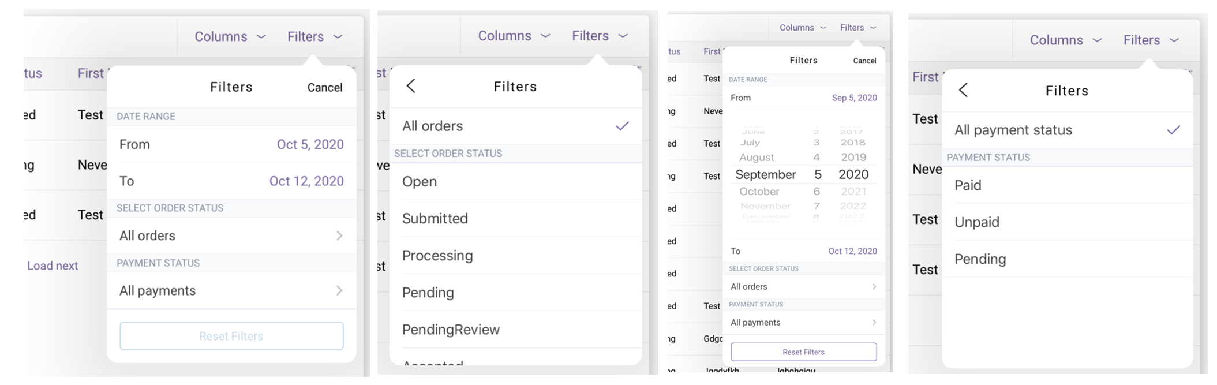Choose the Open order status
Screen dimensions: 1217x385
pyautogui.click(x=420, y=181)
